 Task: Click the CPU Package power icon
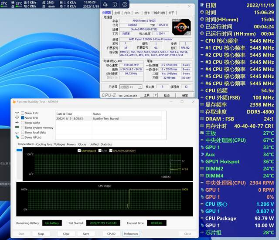(x=202, y=218)
